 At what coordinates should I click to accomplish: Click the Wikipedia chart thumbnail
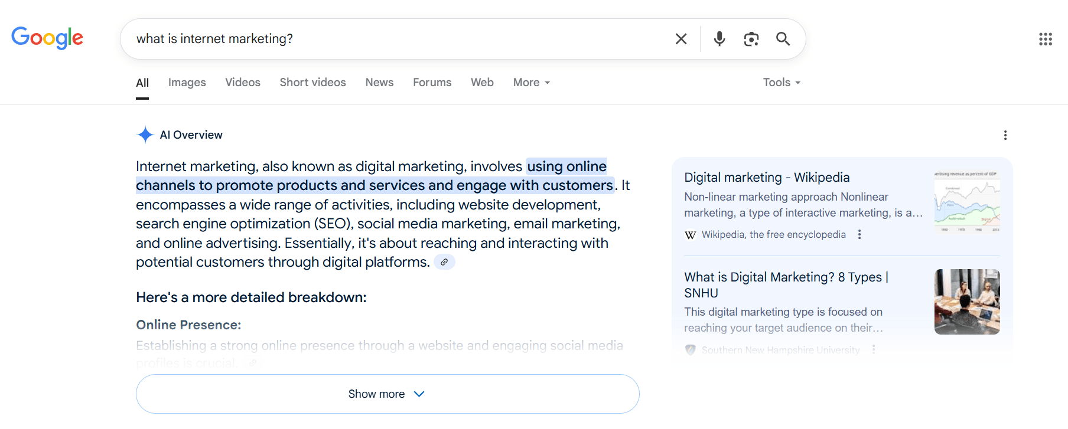tap(967, 202)
